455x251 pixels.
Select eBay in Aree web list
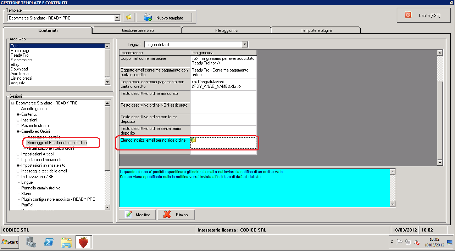pyautogui.click(x=57, y=64)
